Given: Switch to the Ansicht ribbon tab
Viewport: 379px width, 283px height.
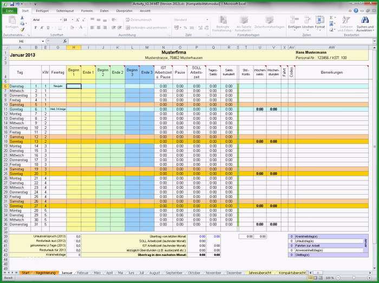Looking at the screenshot, I should tap(145, 11).
